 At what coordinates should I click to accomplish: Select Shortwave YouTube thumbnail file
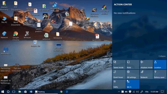pyautogui.click(x=94, y=13)
